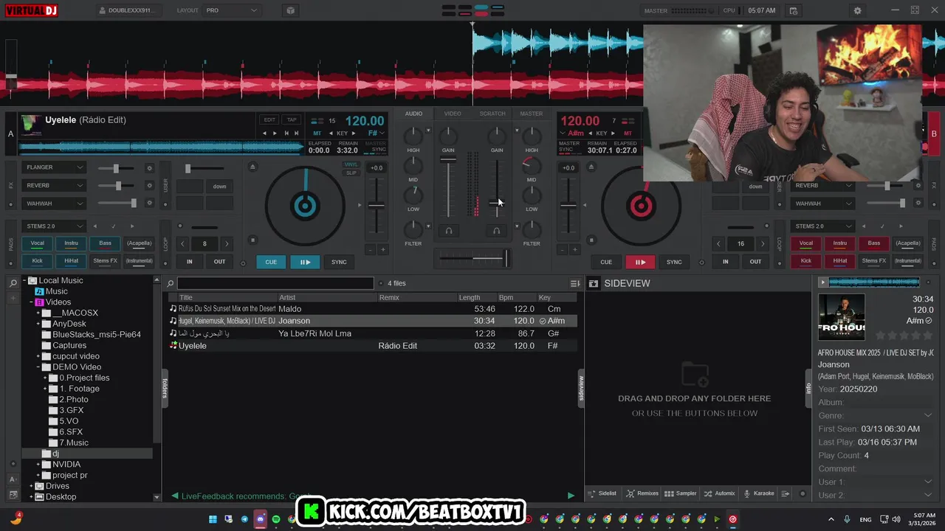Viewport: 945px width, 531px height.
Task: Stop deck A with the square button
Action: pyautogui.click(x=252, y=240)
